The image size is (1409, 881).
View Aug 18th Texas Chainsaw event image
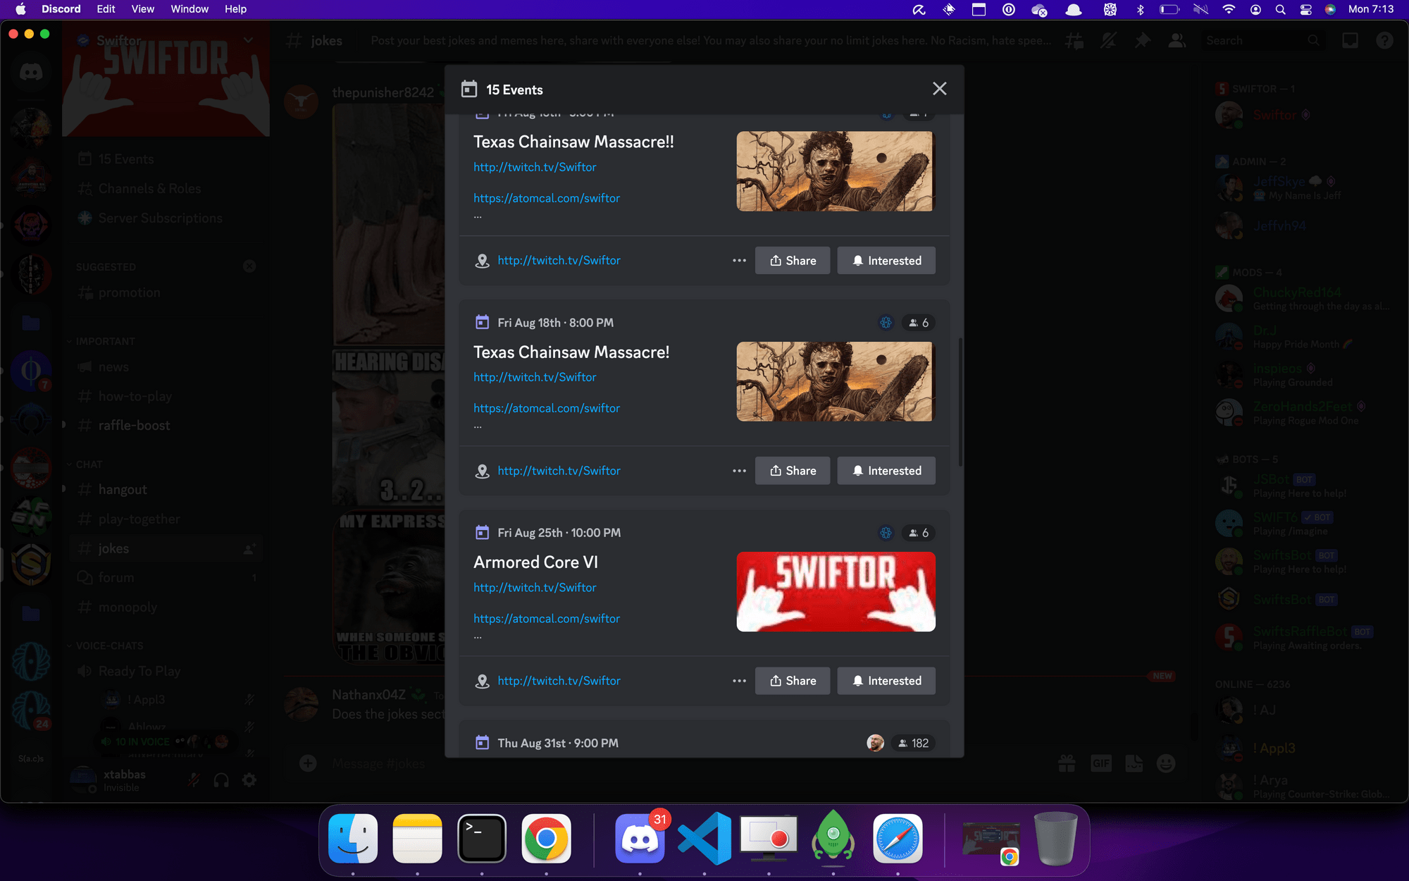tap(836, 381)
